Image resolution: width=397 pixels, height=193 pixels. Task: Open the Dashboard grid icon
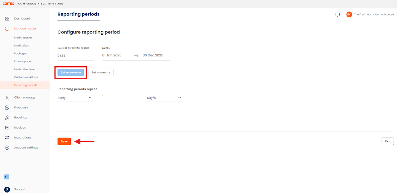7,19
